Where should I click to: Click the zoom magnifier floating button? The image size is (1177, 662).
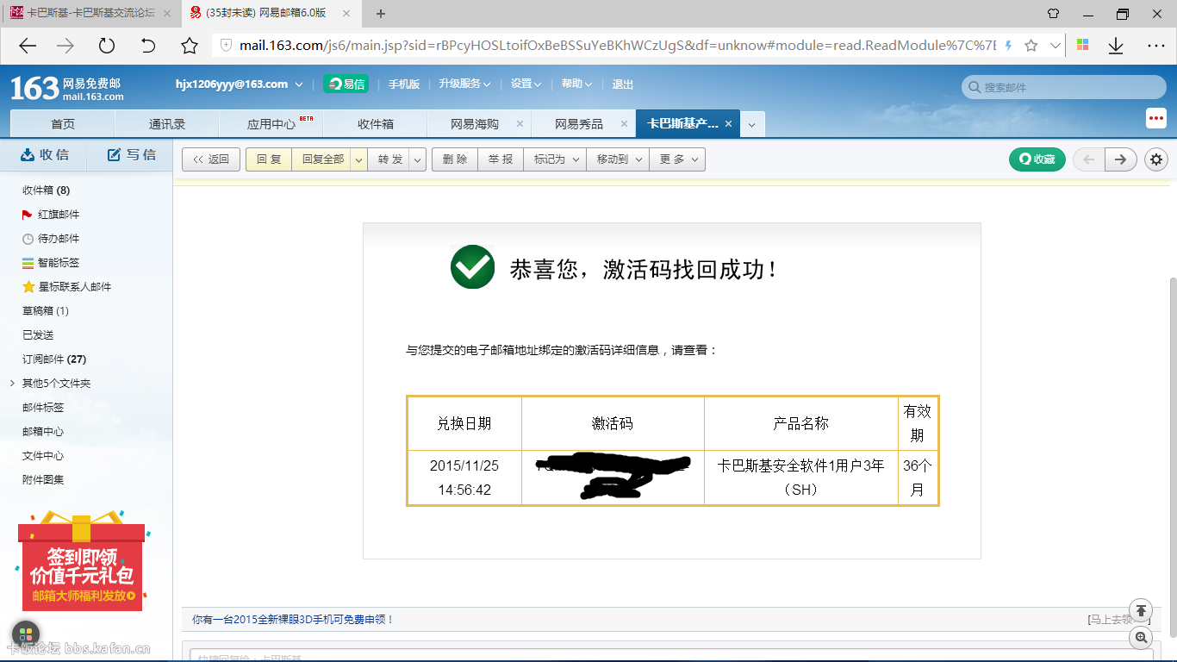[x=1141, y=638]
